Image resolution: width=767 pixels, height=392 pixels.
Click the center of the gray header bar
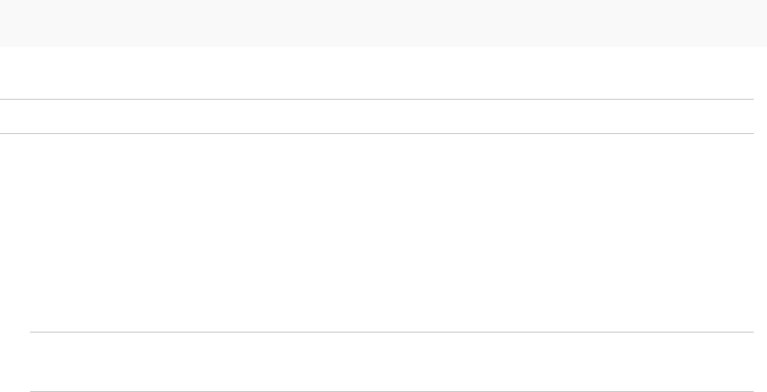pos(383,23)
